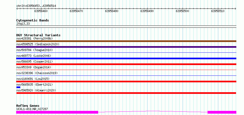Click the nsv428381 (Perry2008b) label
The width and height of the screenshot is (244, 115).
pos(35,38)
